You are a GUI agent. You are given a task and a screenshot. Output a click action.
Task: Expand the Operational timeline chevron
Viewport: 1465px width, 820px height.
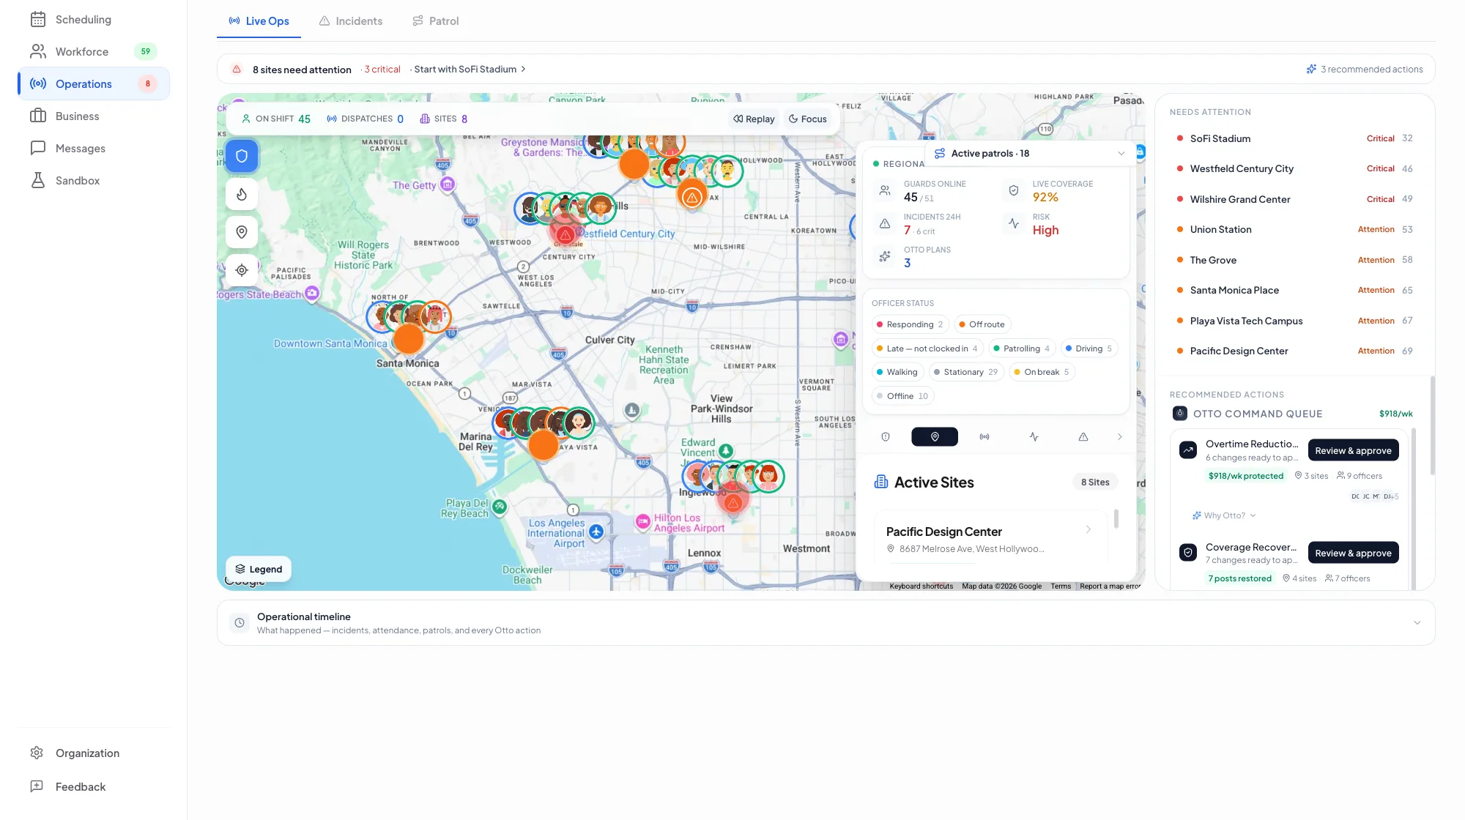[x=1417, y=623]
